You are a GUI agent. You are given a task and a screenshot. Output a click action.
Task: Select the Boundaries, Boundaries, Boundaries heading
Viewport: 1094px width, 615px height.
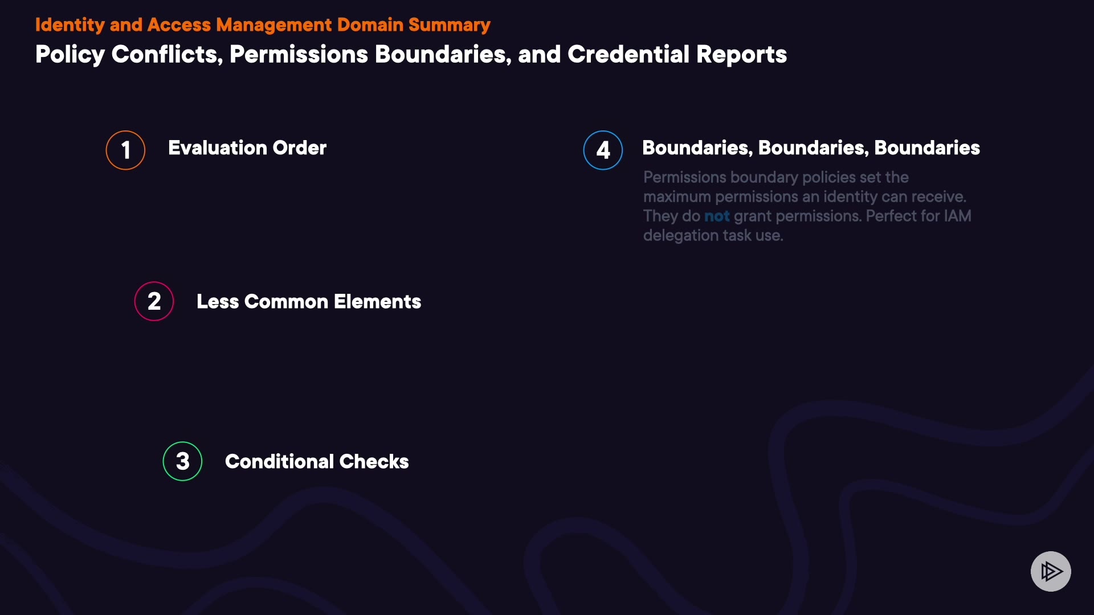(x=811, y=148)
